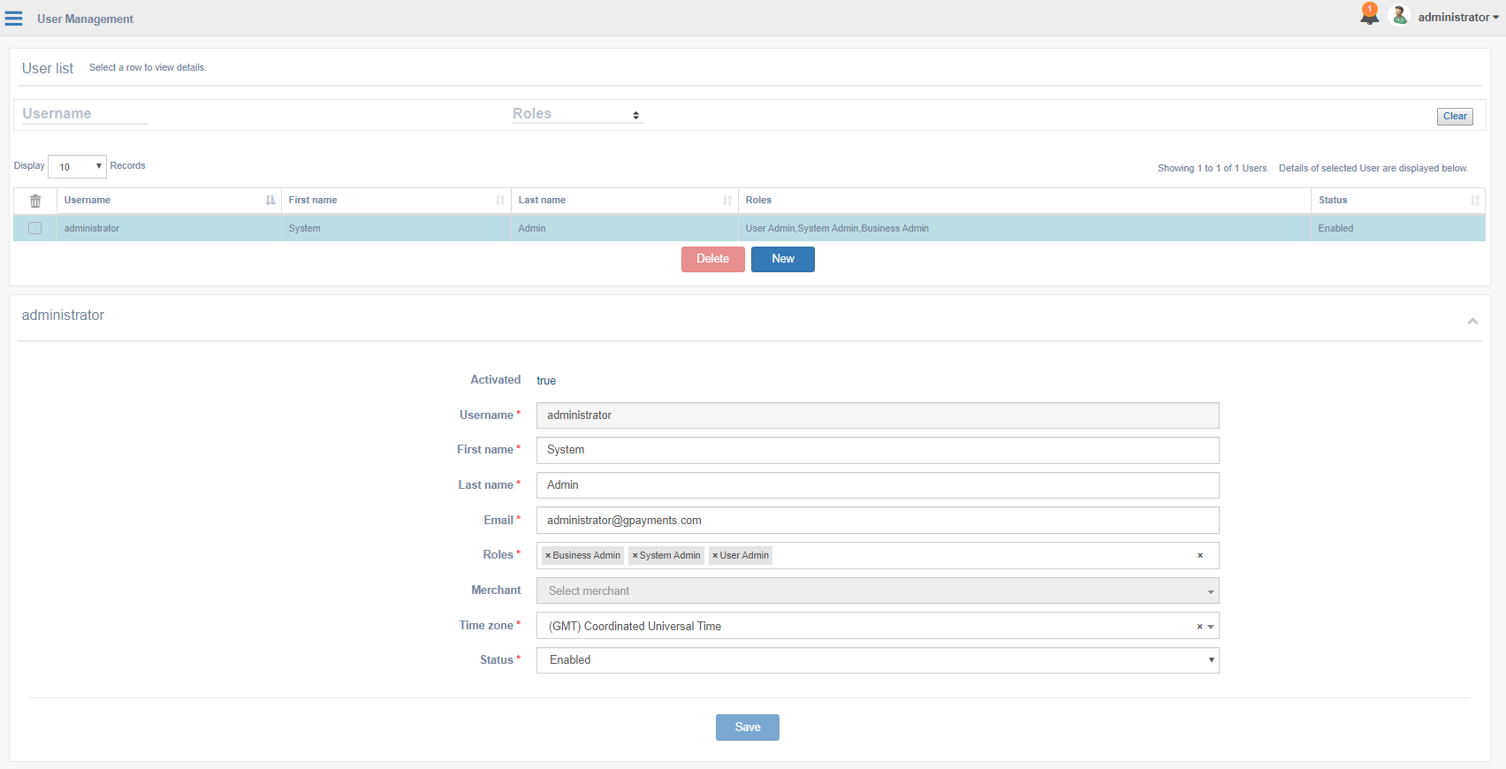Click the Delete button
This screenshot has width=1506, height=769.
[x=712, y=259]
